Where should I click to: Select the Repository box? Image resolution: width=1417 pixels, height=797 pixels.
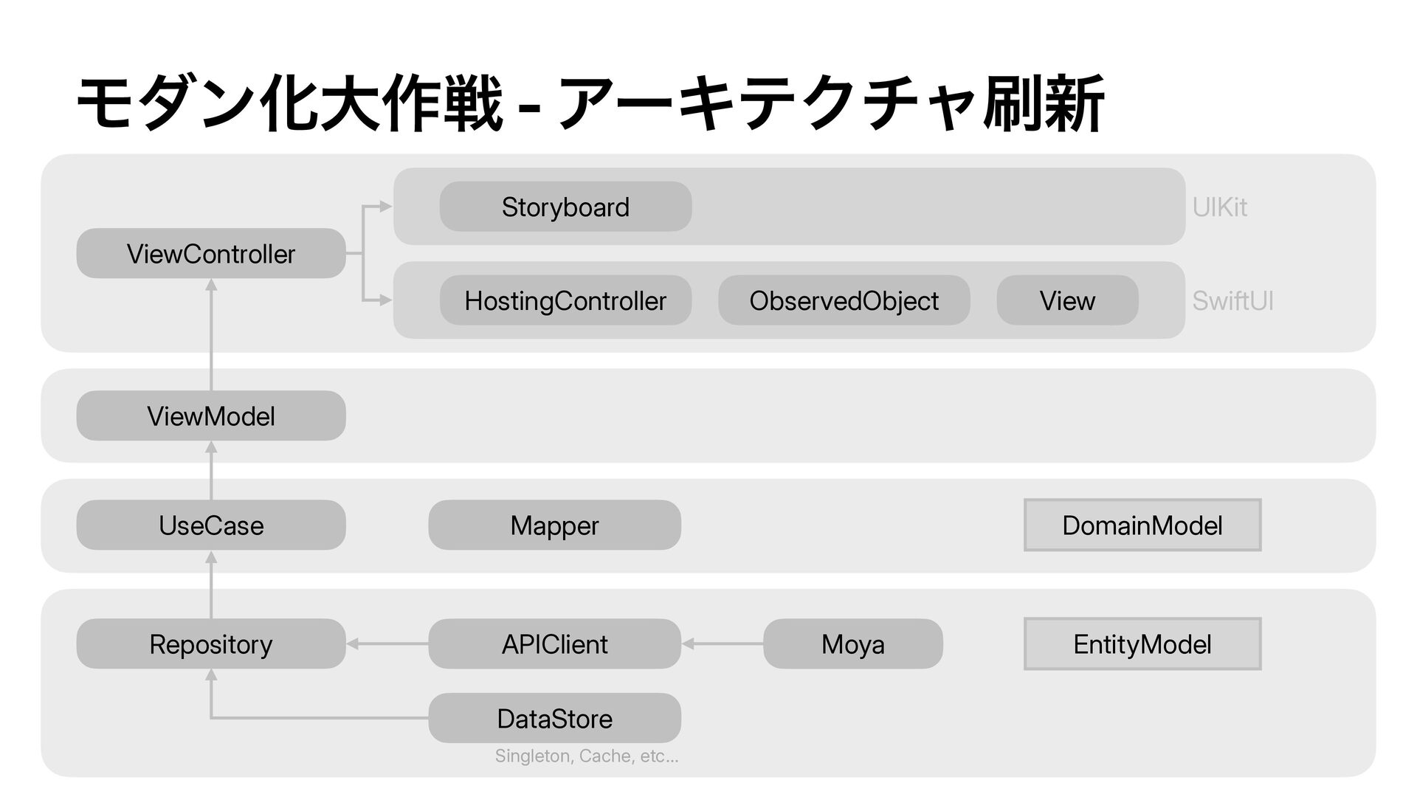(211, 644)
